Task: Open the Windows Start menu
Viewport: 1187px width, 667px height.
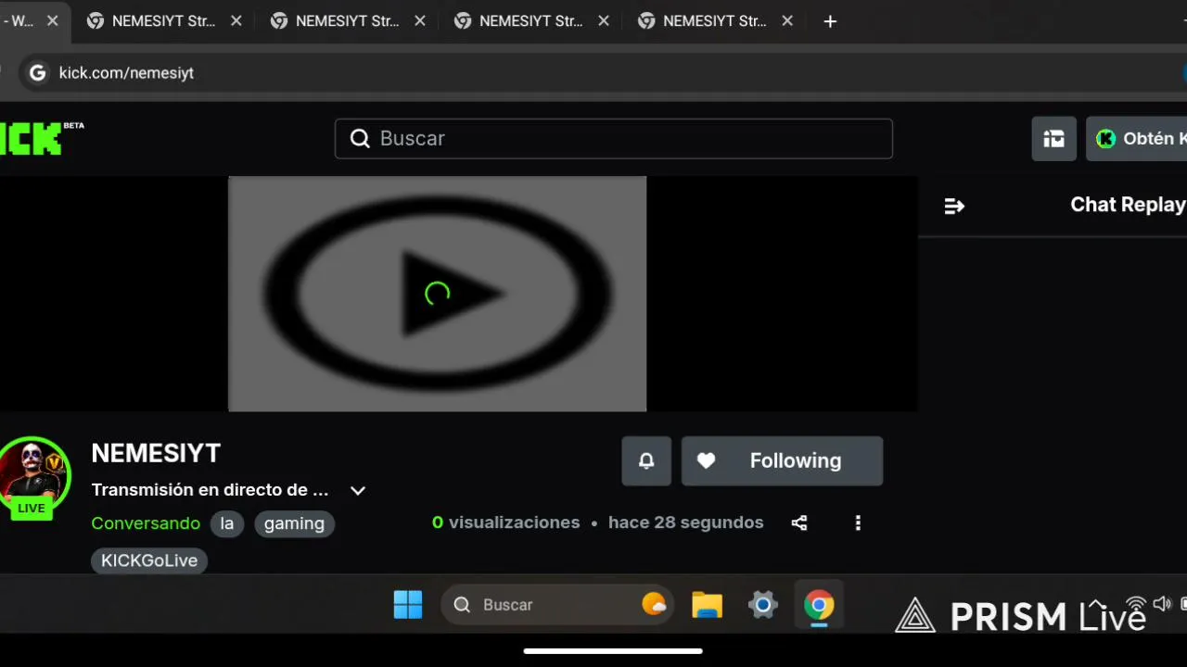Action: pos(408,605)
